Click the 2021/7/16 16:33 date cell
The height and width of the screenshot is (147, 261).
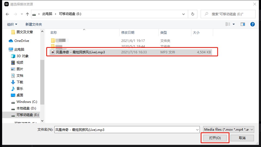click(x=134, y=52)
